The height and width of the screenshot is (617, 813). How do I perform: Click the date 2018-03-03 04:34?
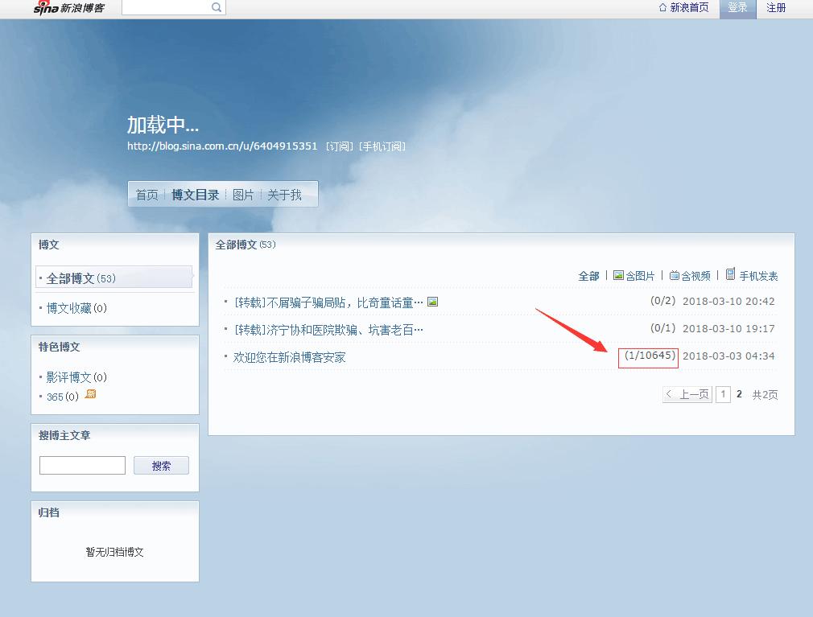(728, 356)
